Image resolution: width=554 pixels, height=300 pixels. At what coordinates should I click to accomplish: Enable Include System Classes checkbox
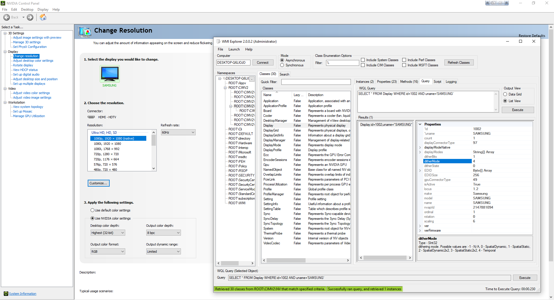pos(363,60)
